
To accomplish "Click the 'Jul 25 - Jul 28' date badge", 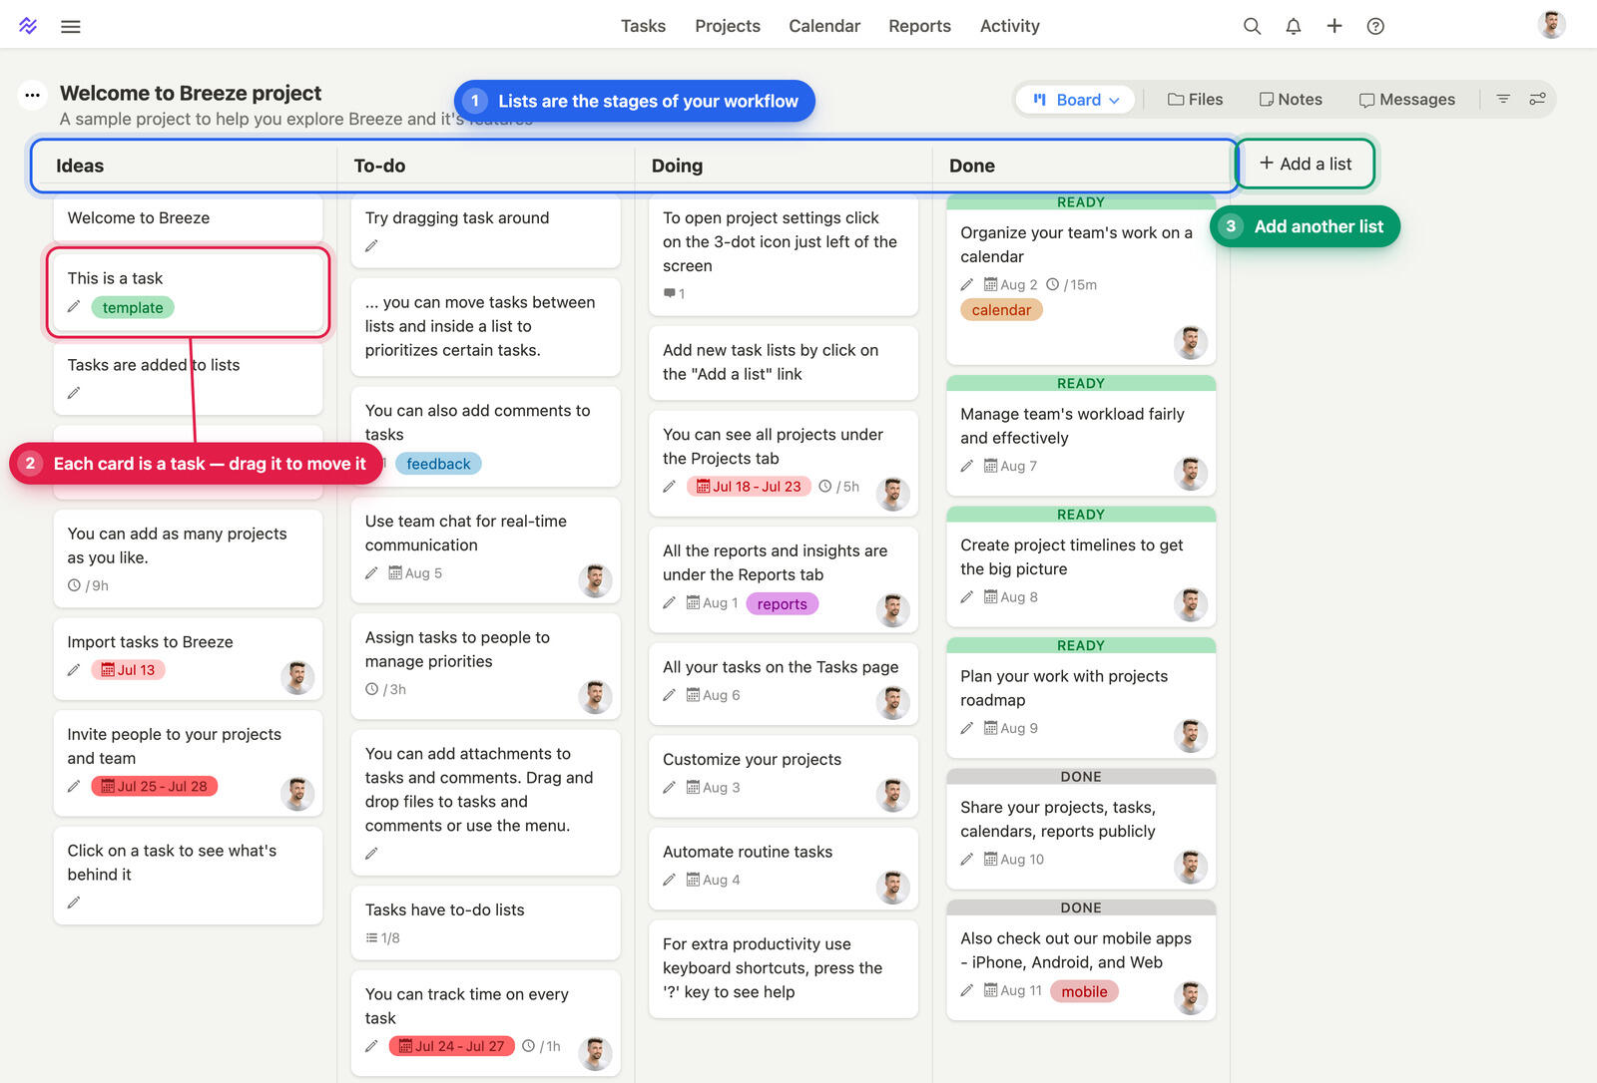I will point(154,786).
